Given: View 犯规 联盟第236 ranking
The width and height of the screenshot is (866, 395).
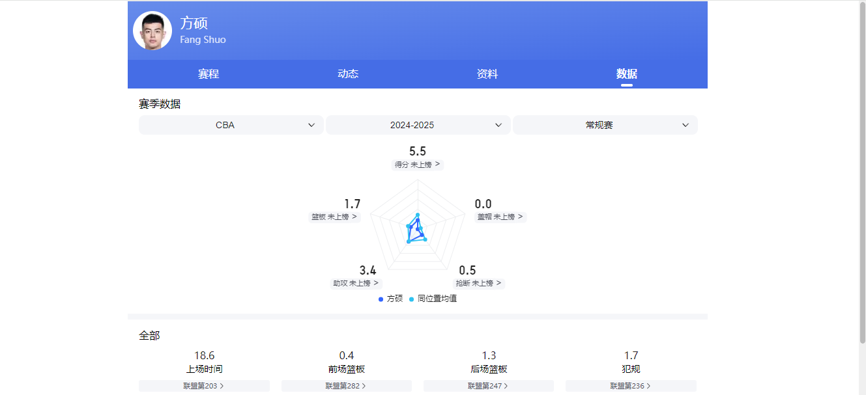Looking at the screenshot, I should click(x=629, y=385).
